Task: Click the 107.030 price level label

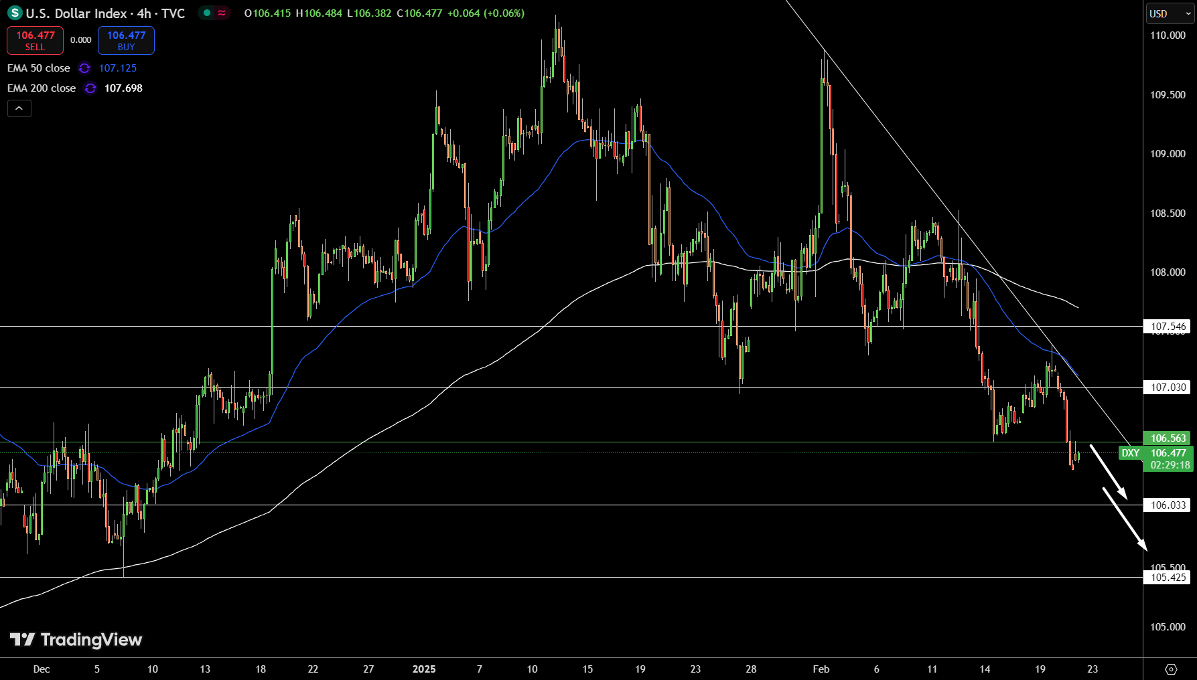Action: click(x=1168, y=387)
